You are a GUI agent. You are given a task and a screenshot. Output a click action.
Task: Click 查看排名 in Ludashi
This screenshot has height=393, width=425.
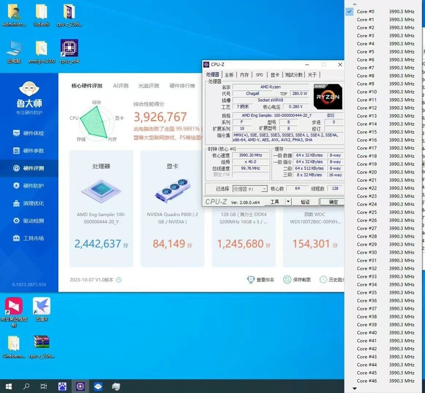[x=261, y=280]
